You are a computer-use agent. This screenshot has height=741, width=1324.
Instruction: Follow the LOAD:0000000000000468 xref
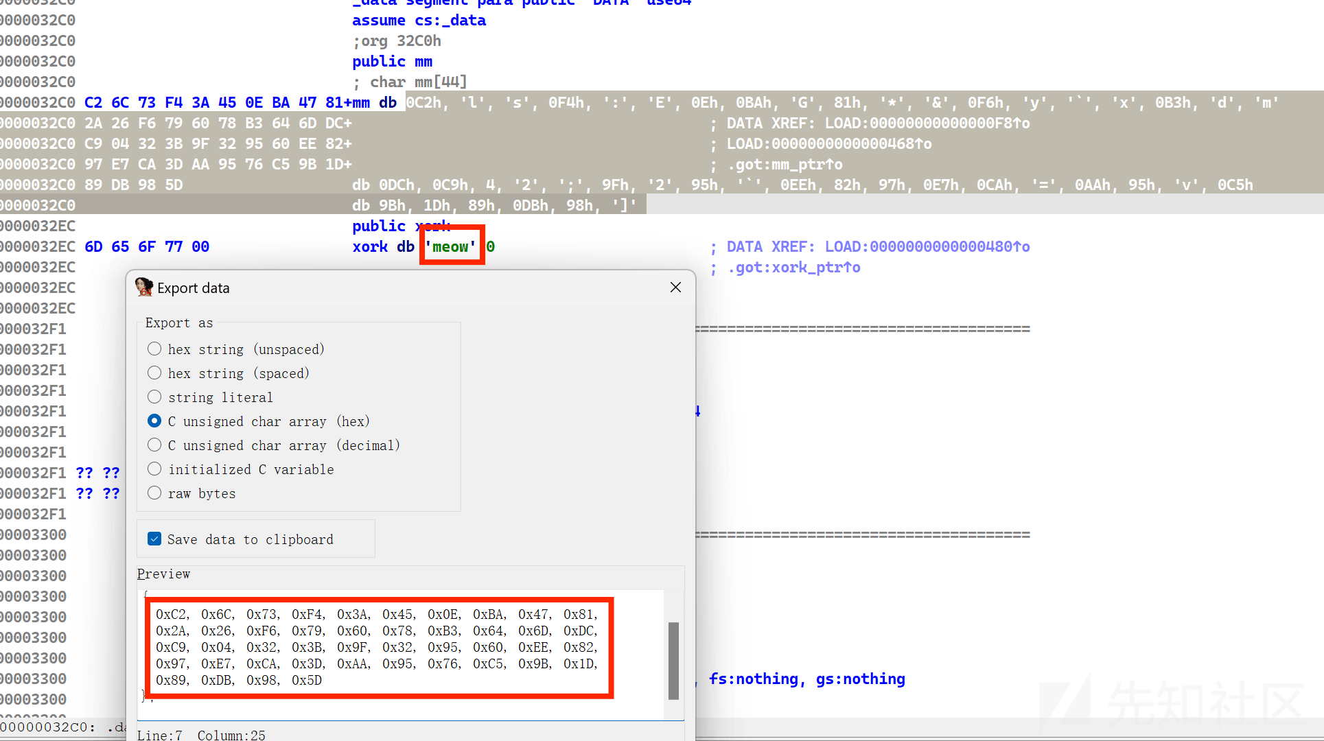829,143
